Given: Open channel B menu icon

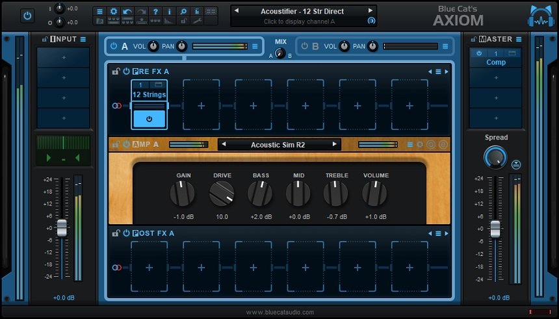Looking at the screenshot, I should (445, 46).
